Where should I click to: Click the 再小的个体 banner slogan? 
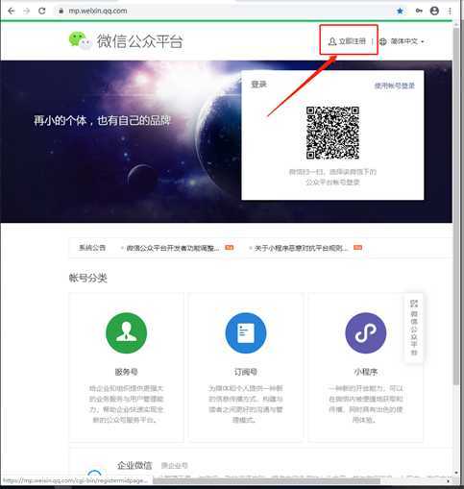coord(102,121)
